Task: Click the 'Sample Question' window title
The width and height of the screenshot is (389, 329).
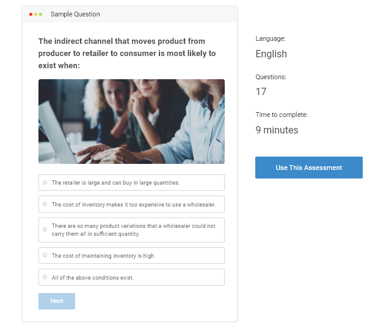Action: (x=75, y=14)
